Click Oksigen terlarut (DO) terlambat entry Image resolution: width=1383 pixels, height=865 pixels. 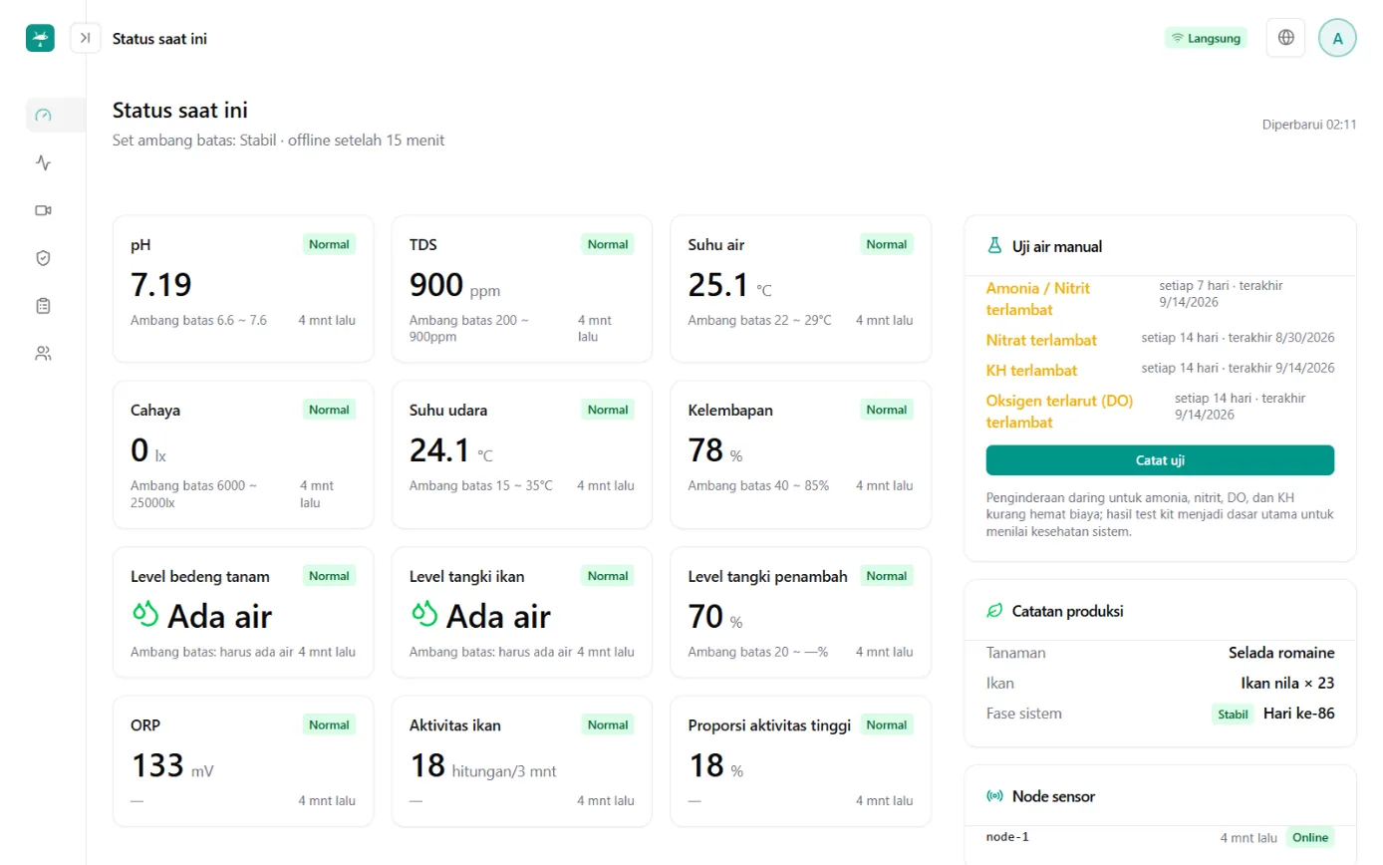tap(1045, 412)
